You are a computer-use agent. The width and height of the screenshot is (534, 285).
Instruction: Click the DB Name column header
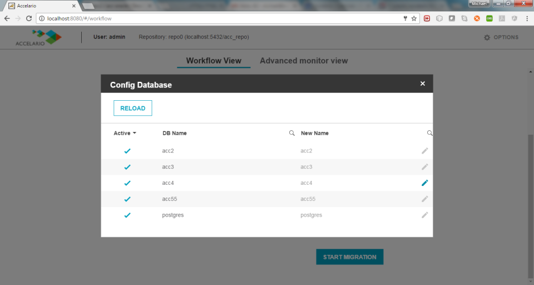coord(174,133)
